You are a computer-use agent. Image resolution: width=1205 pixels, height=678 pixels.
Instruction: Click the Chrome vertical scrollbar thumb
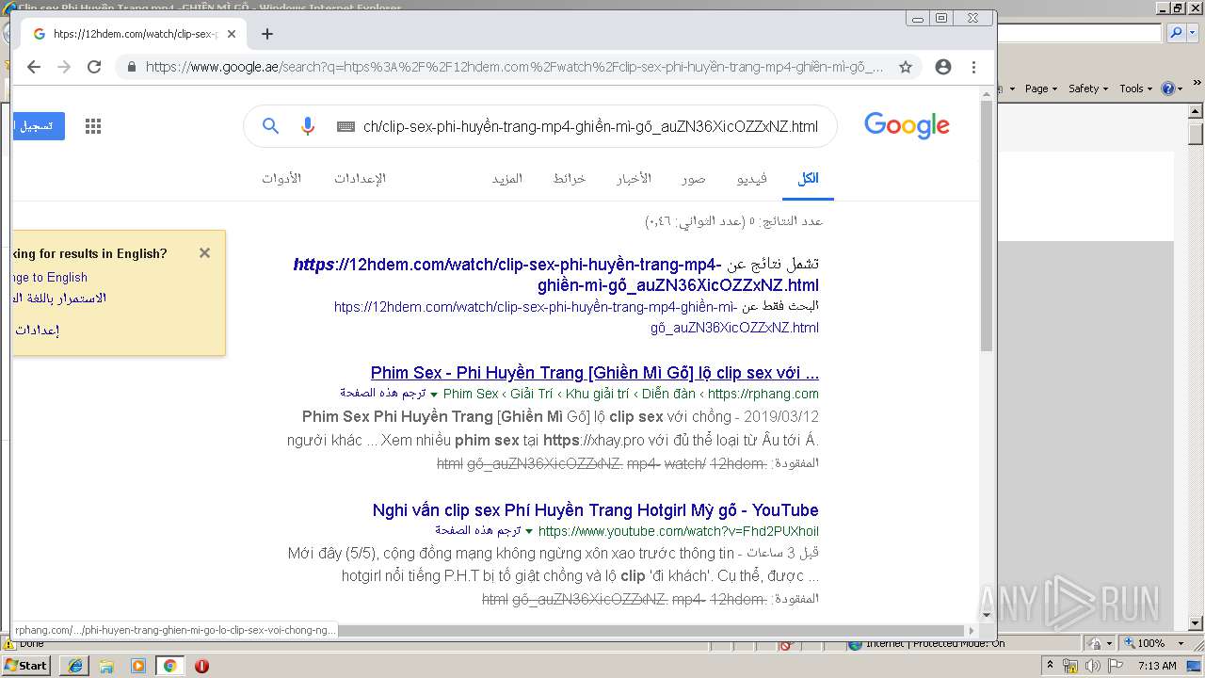(x=987, y=226)
